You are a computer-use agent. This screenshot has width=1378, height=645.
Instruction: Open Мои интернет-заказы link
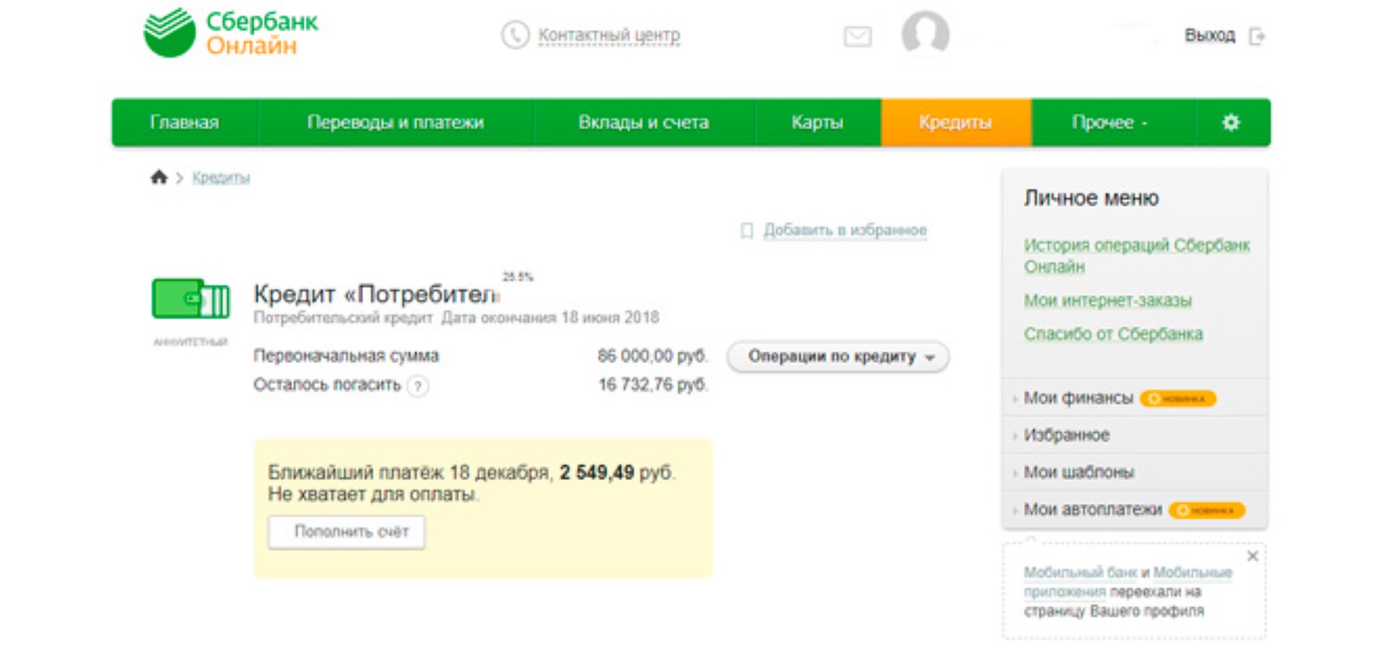(1107, 301)
